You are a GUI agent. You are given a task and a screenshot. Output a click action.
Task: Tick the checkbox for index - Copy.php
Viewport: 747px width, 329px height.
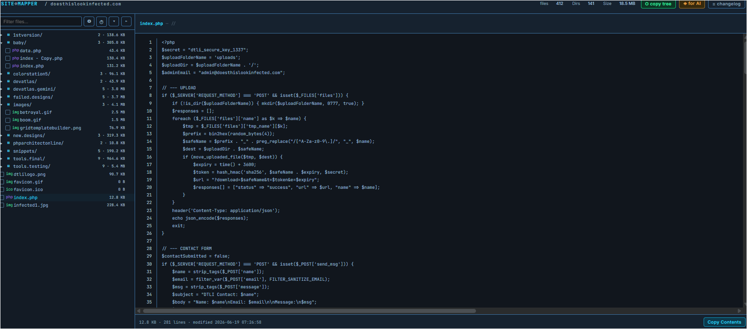[x=8, y=58]
